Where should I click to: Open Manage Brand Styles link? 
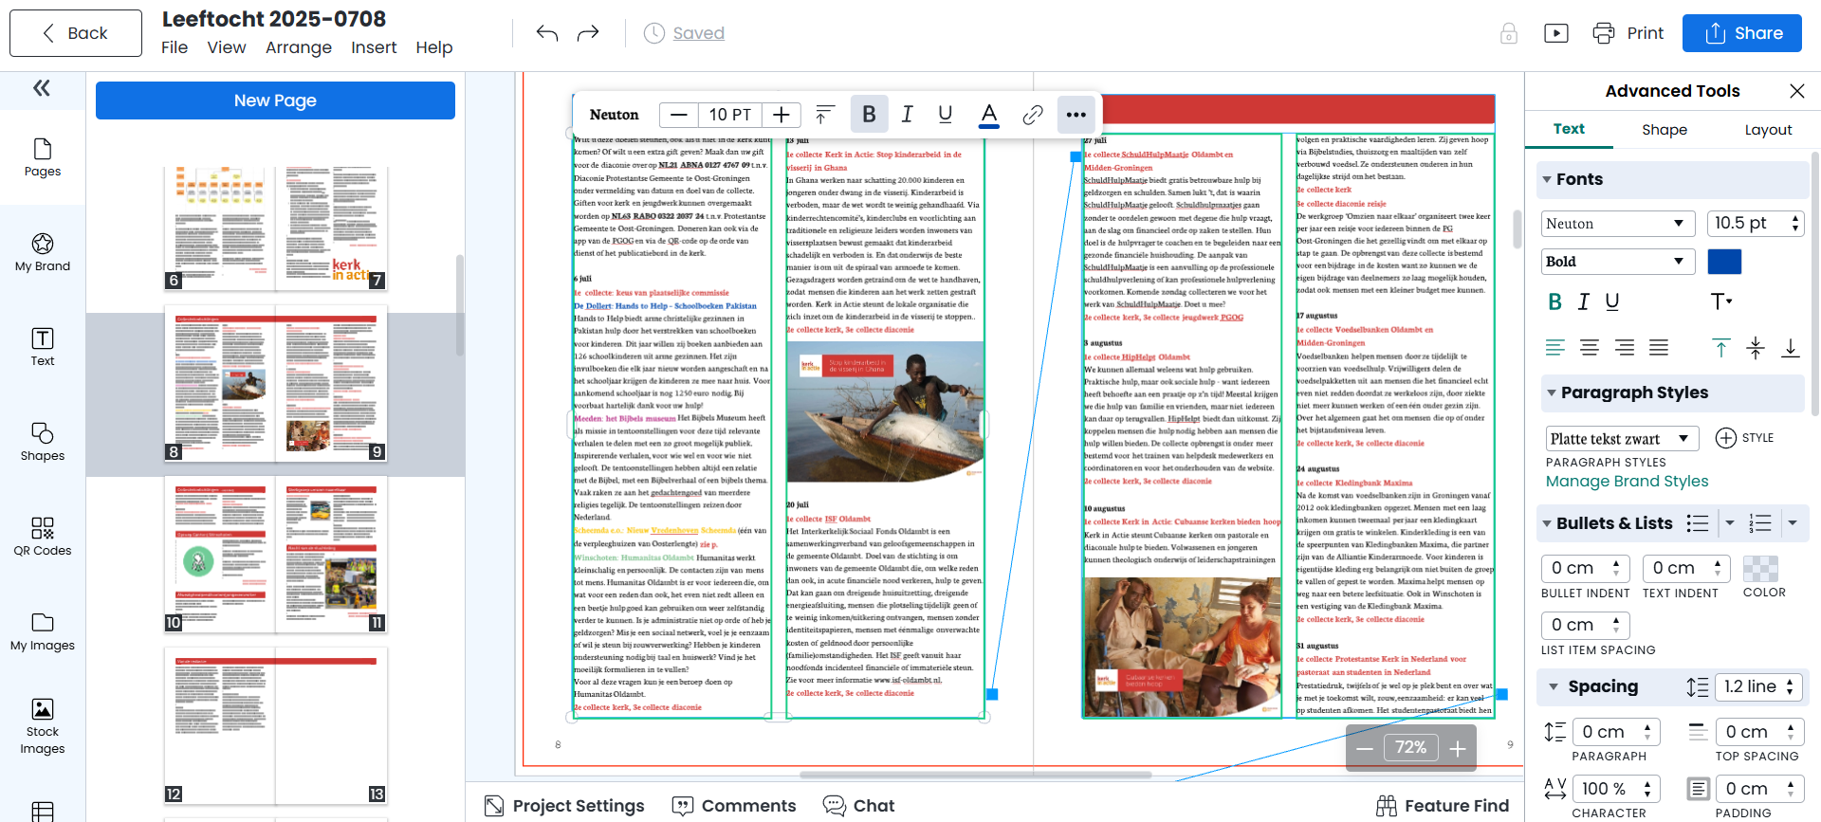coord(1627,482)
